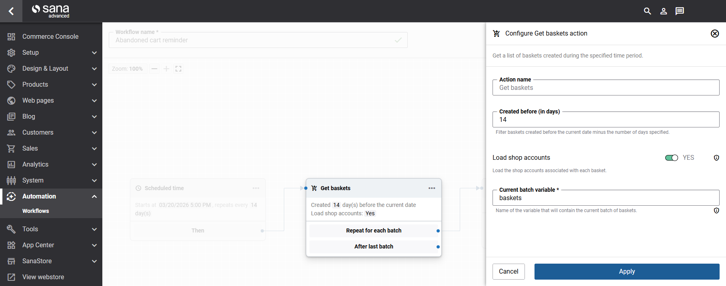Click the fit-to-screen zoom icon
The width and height of the screenshot is (726, 286).
pos(178,69)
